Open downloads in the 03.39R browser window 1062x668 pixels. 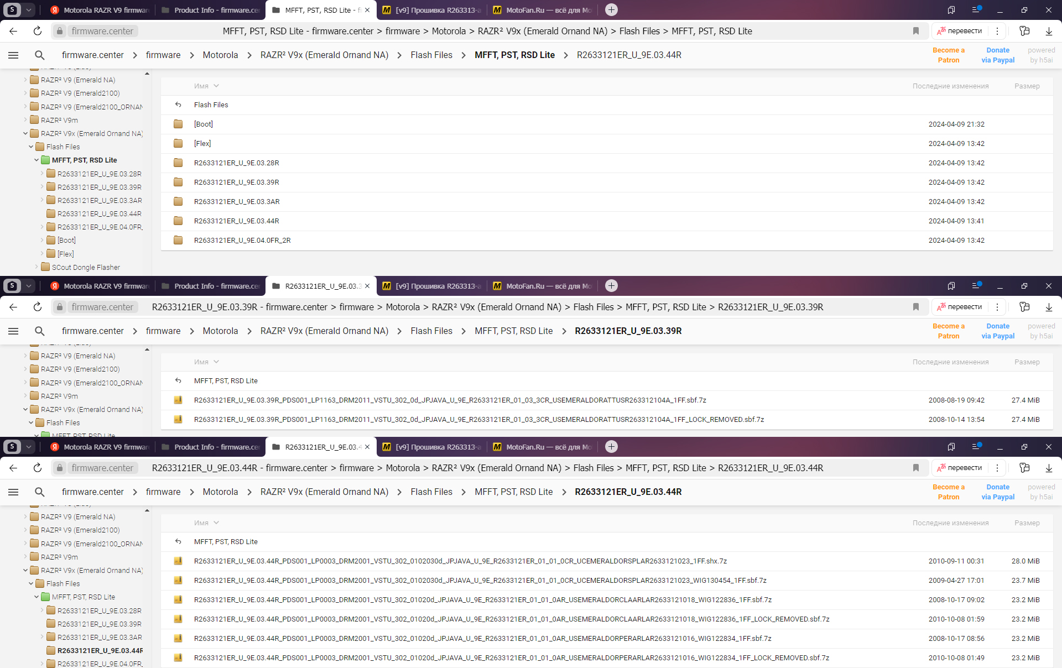pyautogui.click(x=1049, y=307)
